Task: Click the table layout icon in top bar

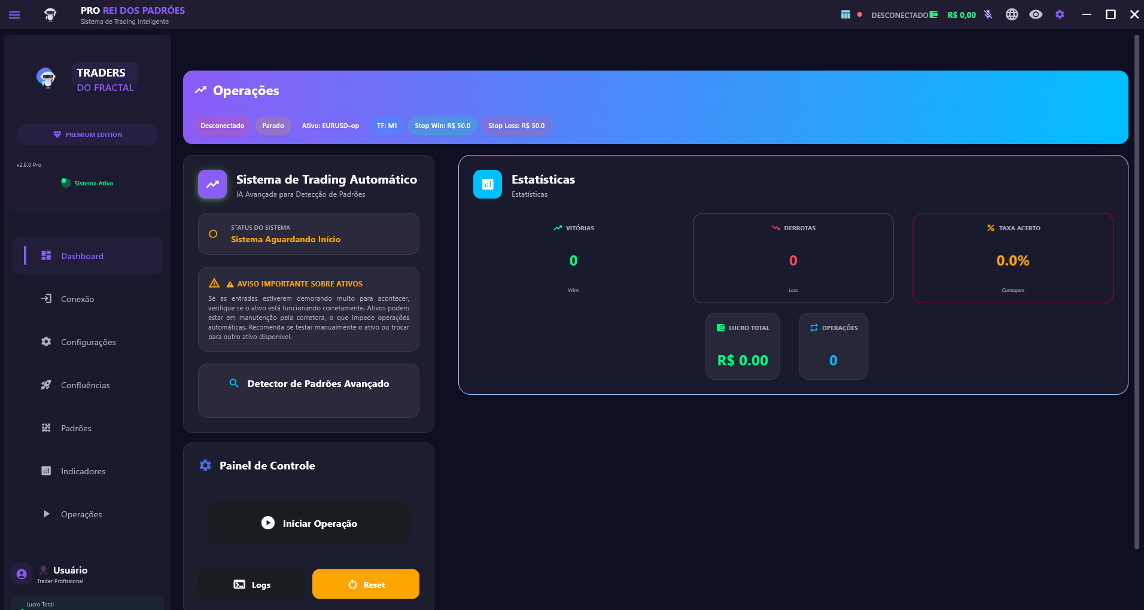Action: pyautogui.click(x=845, y=15)
